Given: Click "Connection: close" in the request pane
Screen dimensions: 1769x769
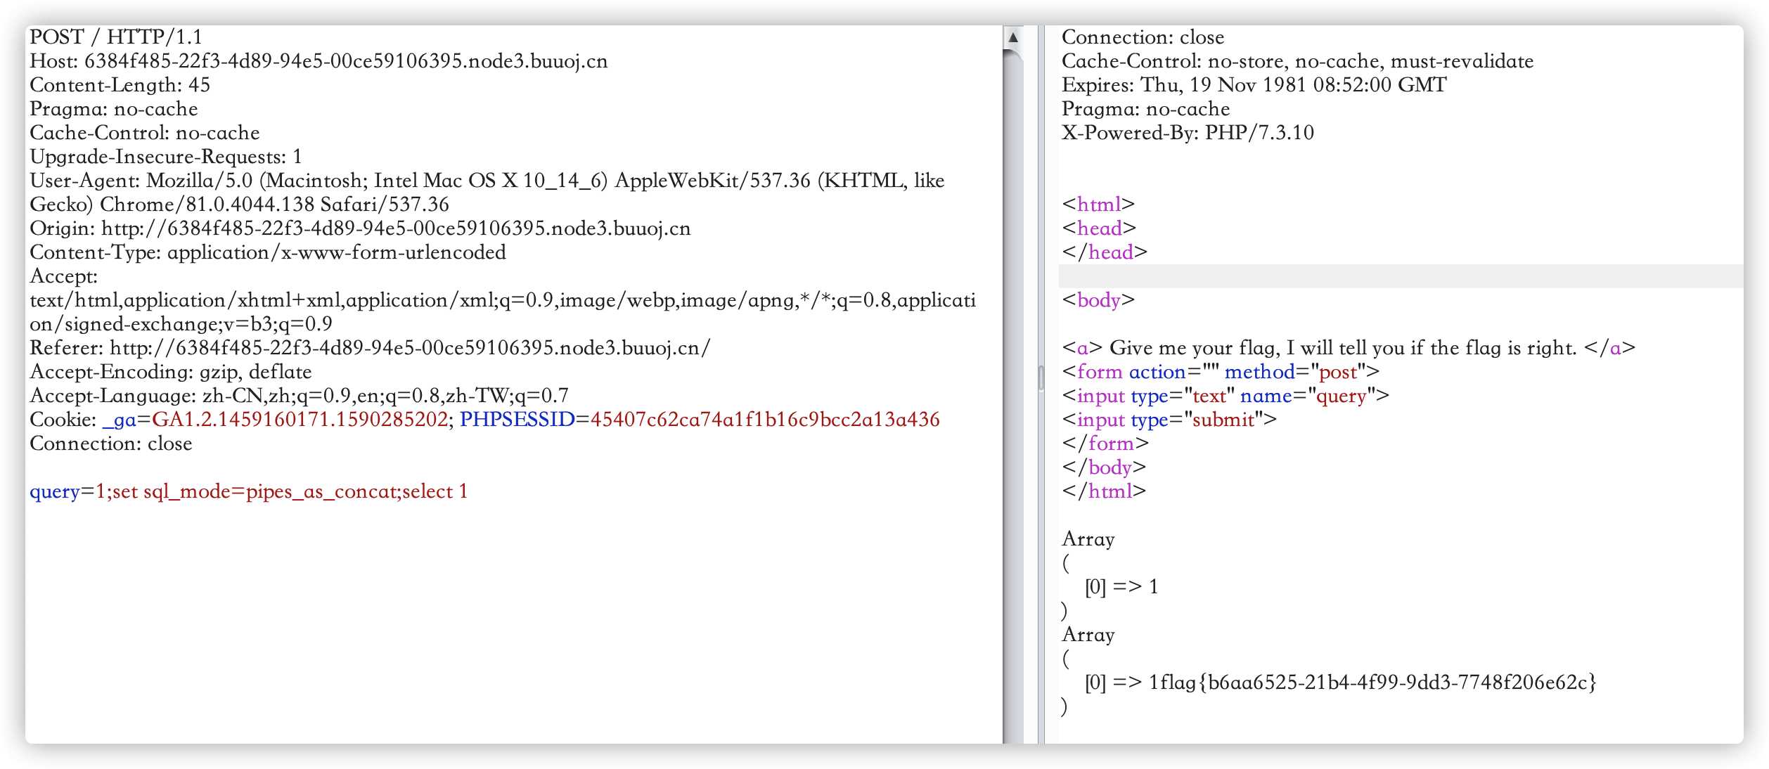Looking at the screenshot, I should coord(111,444).
